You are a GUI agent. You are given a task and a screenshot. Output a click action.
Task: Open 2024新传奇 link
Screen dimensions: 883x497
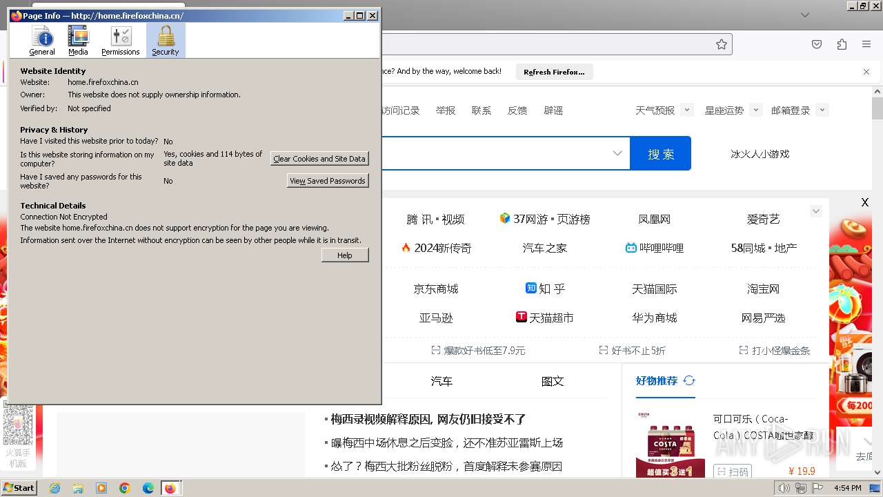point(436,248)
